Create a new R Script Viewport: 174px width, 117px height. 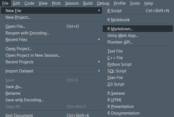point(138,11)
